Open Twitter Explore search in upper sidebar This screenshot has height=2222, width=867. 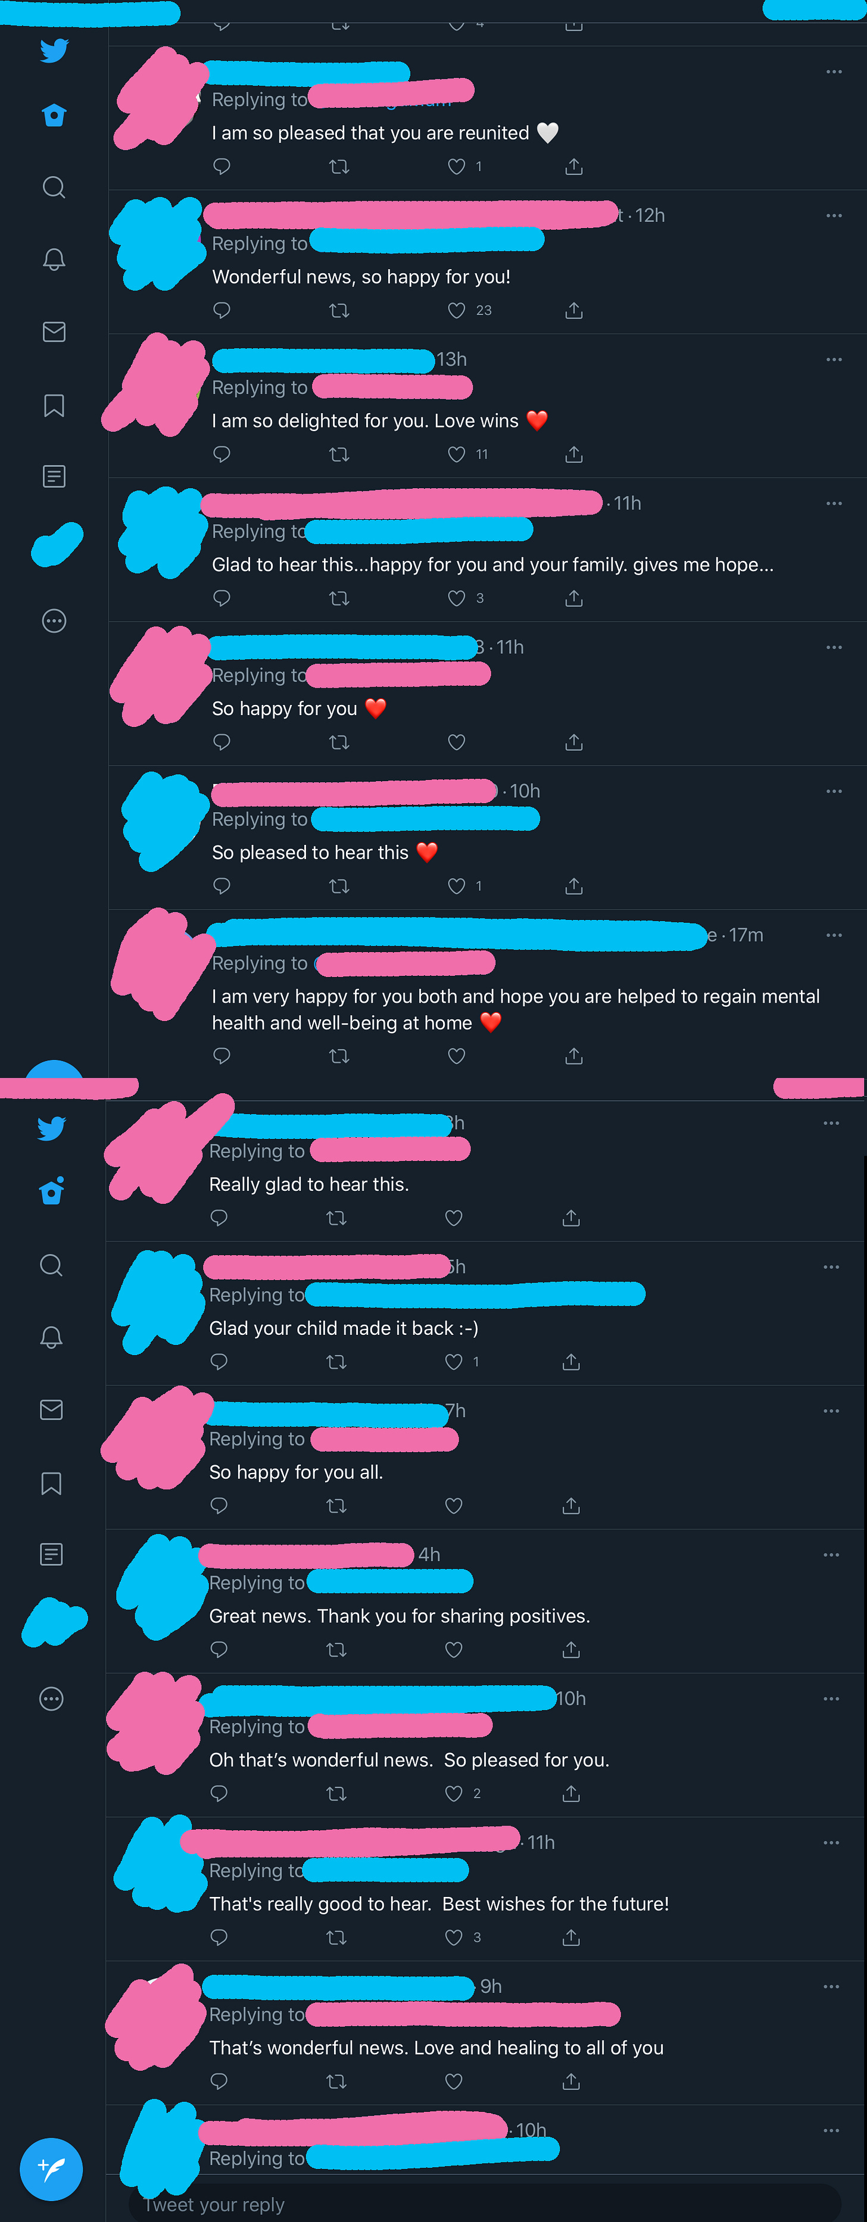point(54,187)
